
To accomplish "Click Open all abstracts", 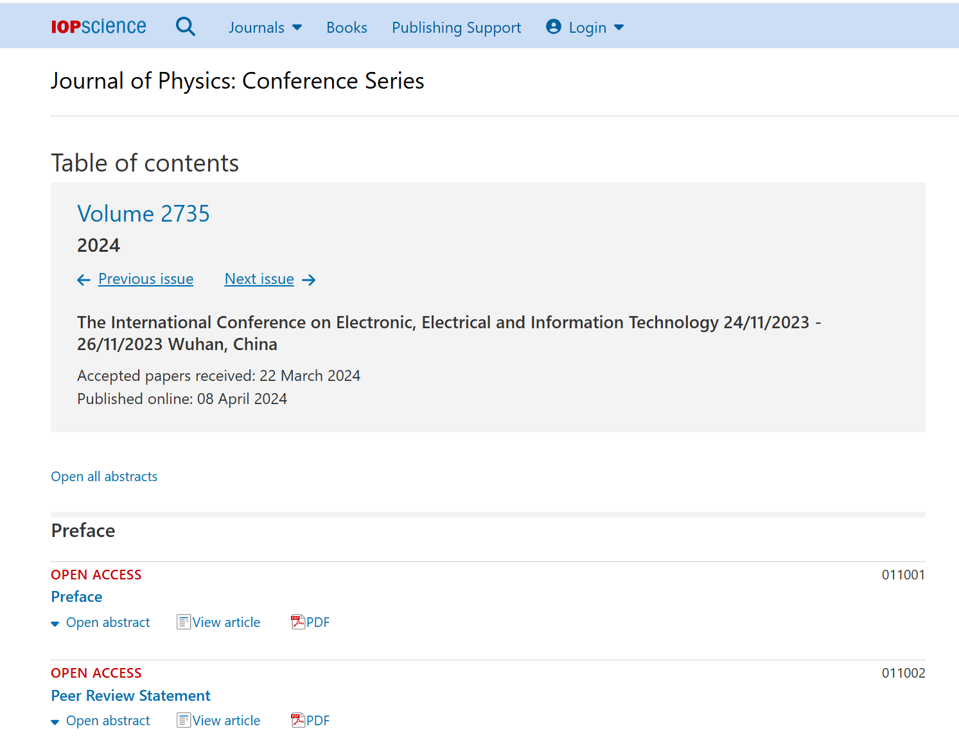I will click(104, 477).
